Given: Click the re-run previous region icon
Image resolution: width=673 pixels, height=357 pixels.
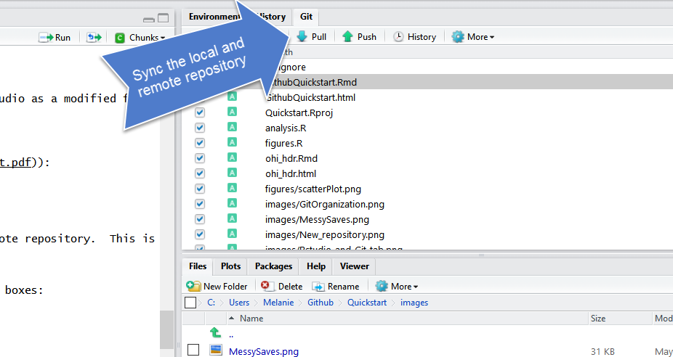Looking at the screenshot, I should pos(94,38).
